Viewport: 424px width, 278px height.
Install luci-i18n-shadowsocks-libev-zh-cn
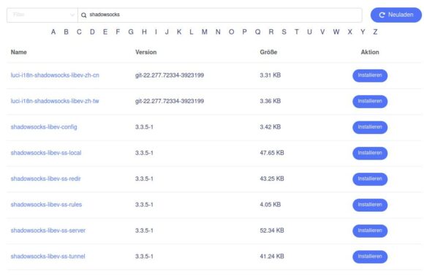[370, 75]
